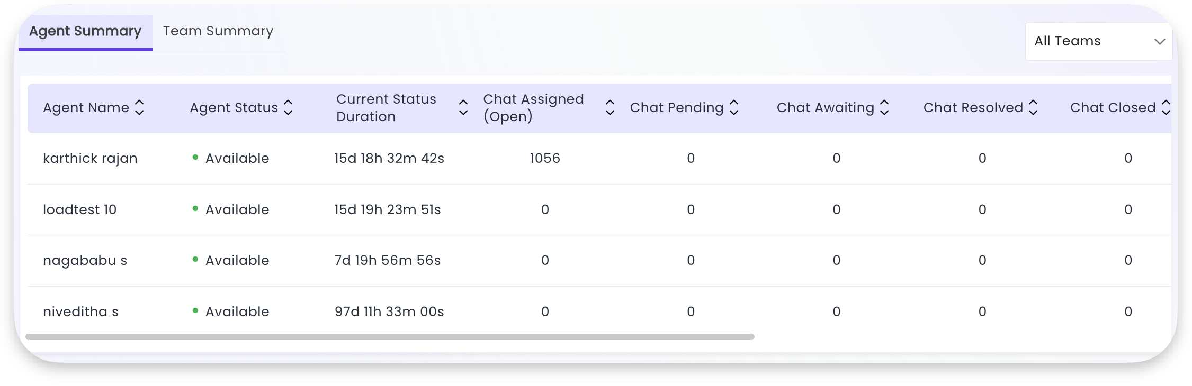Switch to the Team Summary tab
The height and width of the screenshot is (386, 1192).
click(x=218, y=31)
